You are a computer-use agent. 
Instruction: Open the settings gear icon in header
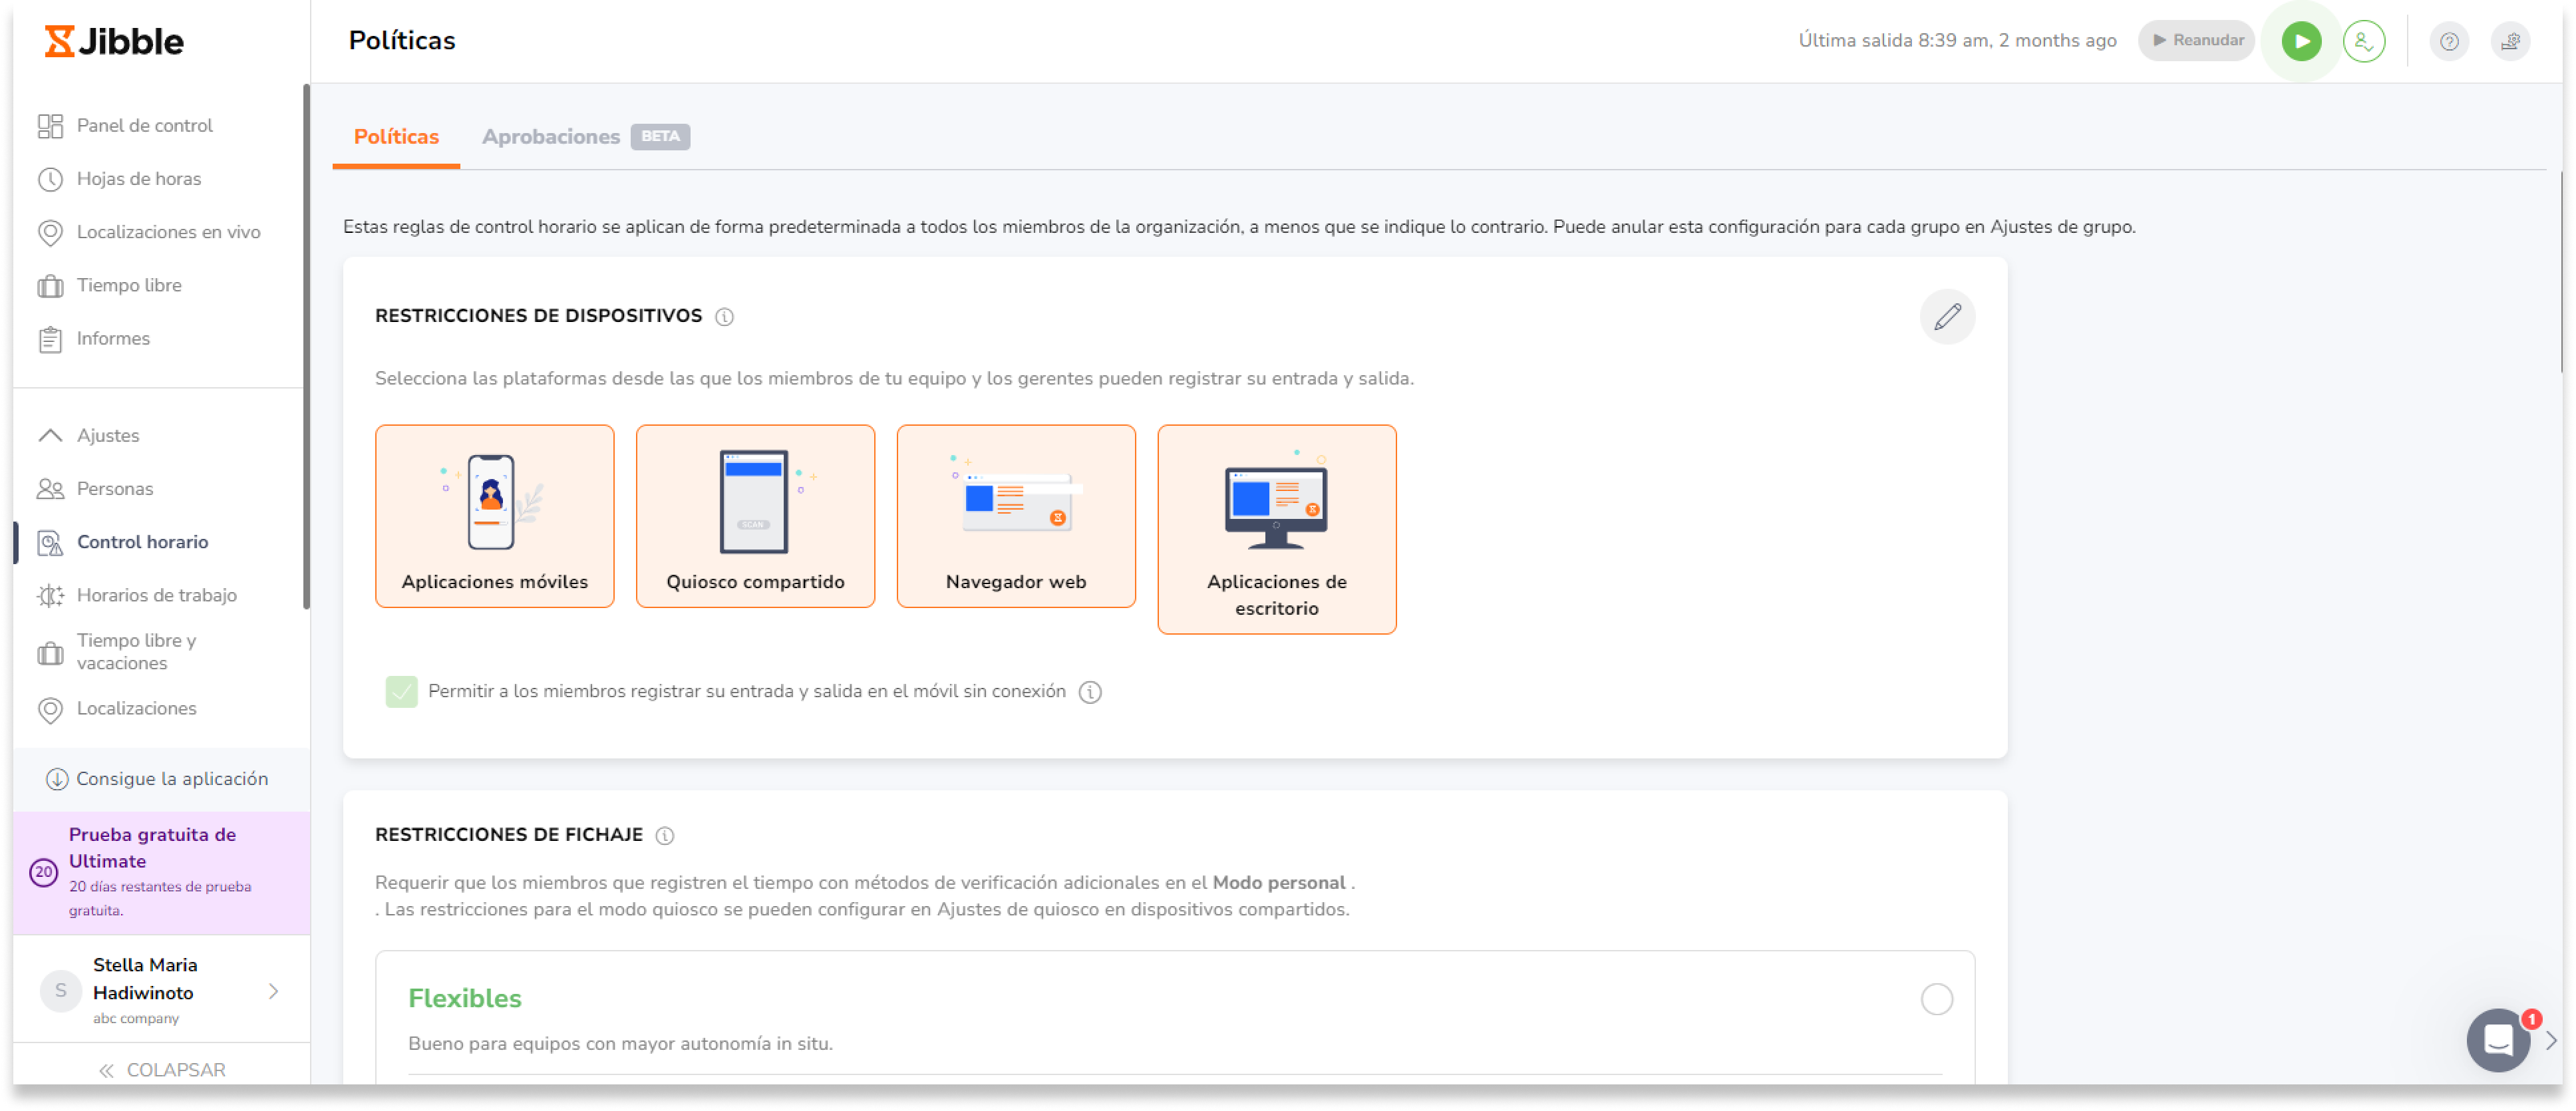[x=2510, y=41]
